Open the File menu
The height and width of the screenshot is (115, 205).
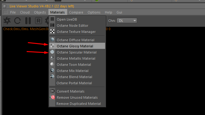[13, 12]
